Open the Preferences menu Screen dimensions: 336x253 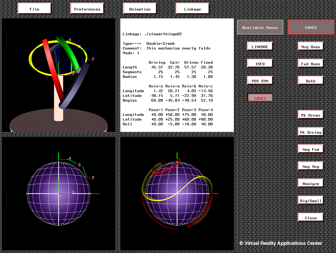pos(87,9)
